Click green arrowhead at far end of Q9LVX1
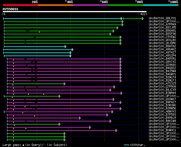The image size is (181, 147). [143, 18]
